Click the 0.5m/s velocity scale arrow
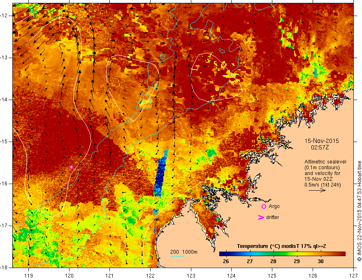Viewport: 362px width, 280px height. [x=317, y=190]
